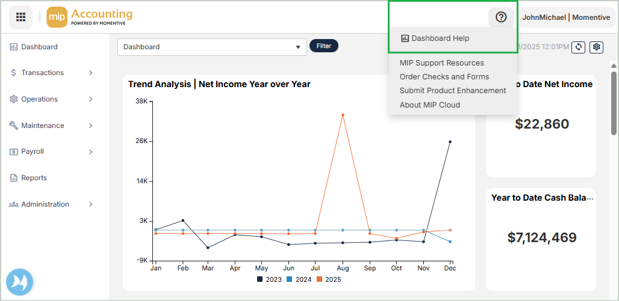Click the Dashboard chart icon in sidebar
This screenshot has width=619, height=301.
coord(13,47)
